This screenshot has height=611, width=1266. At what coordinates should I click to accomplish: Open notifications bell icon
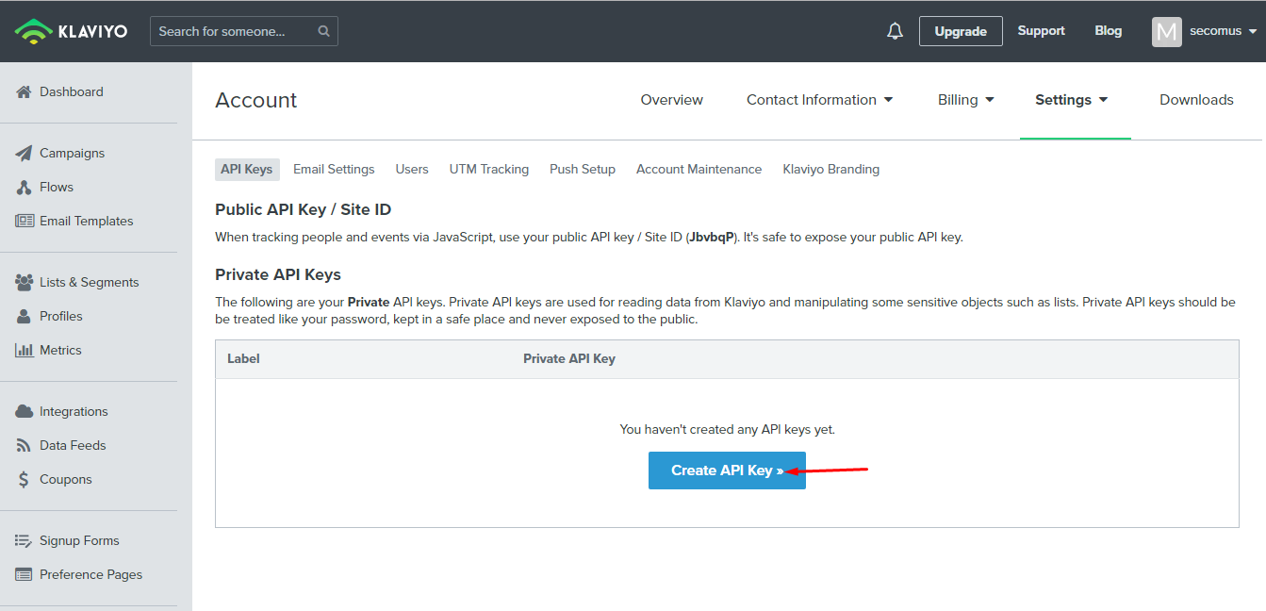(895, 31)
